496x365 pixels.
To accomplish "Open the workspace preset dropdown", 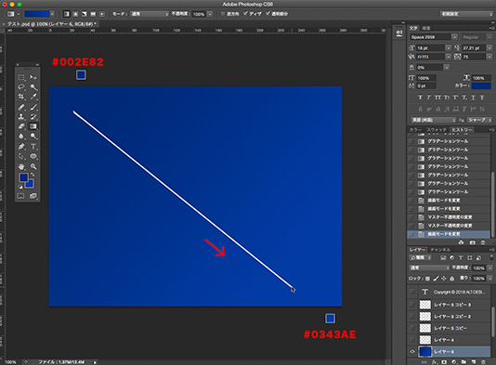I will pos(466,14).
